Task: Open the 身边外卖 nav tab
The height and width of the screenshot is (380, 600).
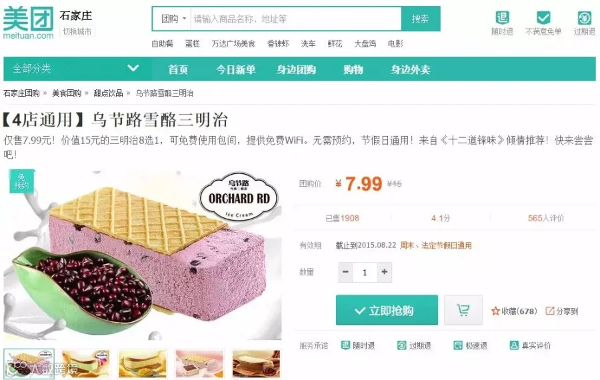Action: (x=410, y=69)
